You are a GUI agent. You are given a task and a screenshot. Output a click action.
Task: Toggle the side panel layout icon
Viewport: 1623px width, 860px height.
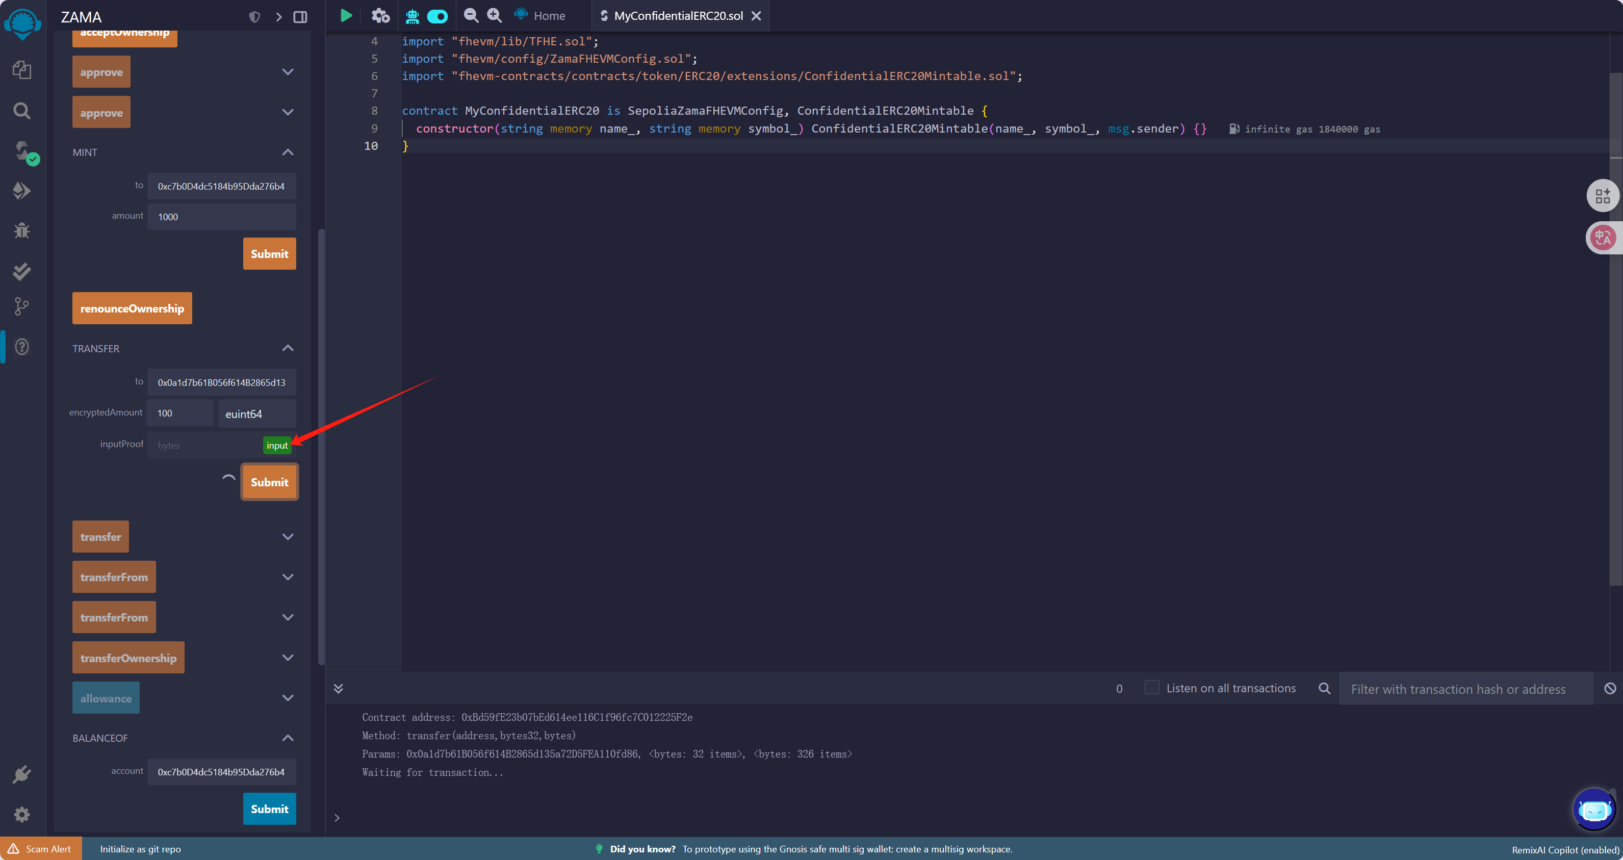point(300,17)
